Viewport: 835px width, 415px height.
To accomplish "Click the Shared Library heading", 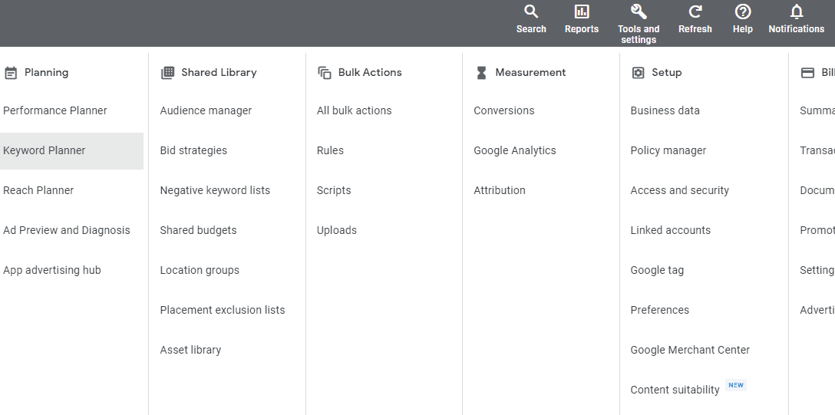I will pyautogui.click(x=219, y=72).
